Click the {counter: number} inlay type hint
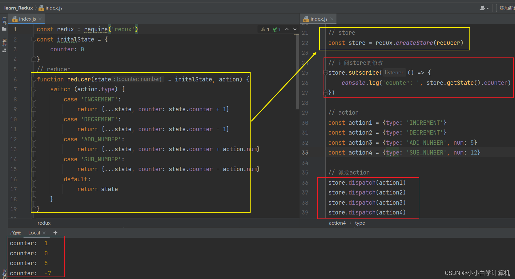This screenshot has height=279, width=515. (138, 79)
